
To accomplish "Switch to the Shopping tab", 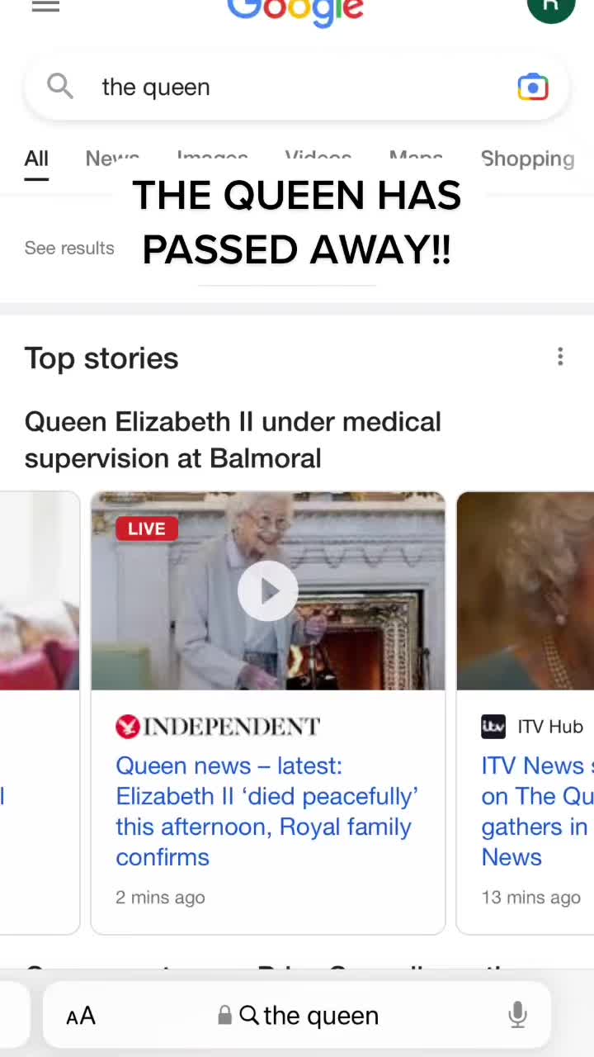I will tap(527, 159).
